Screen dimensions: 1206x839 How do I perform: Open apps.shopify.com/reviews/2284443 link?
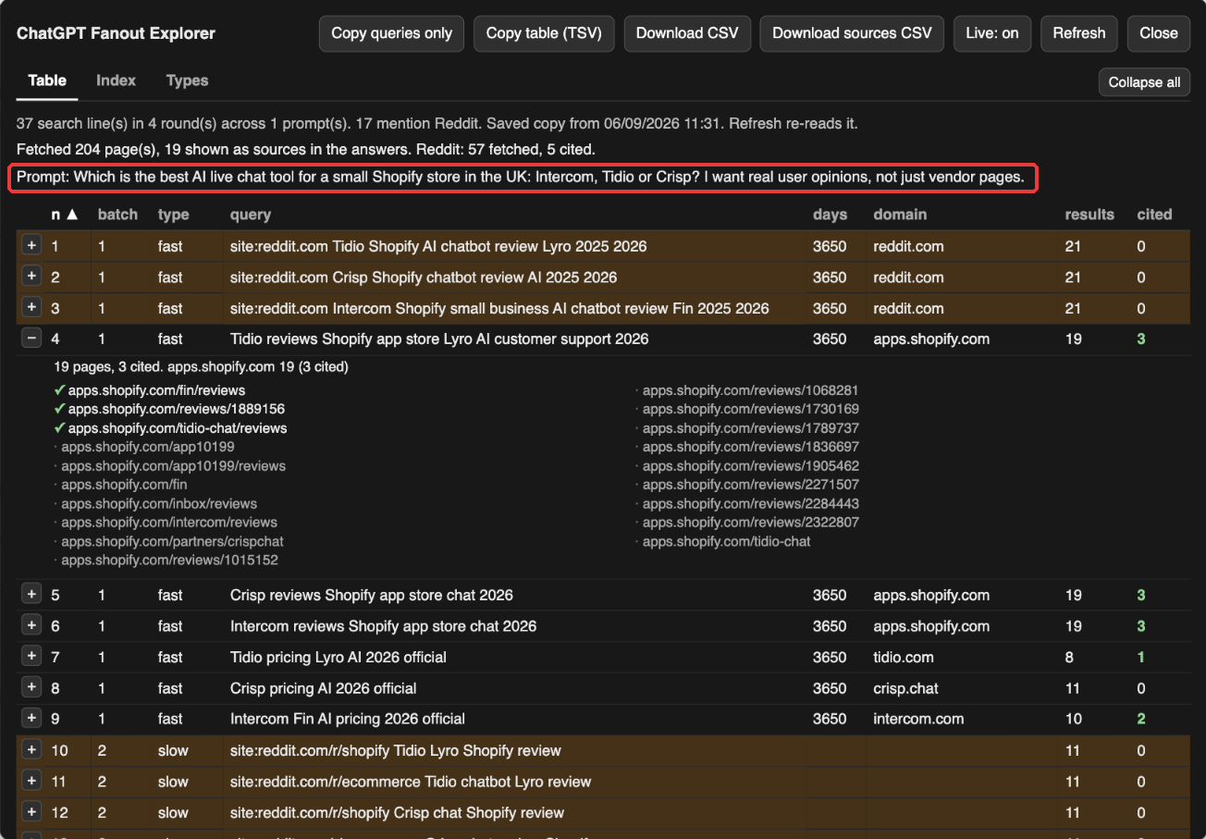coord(751,504)
